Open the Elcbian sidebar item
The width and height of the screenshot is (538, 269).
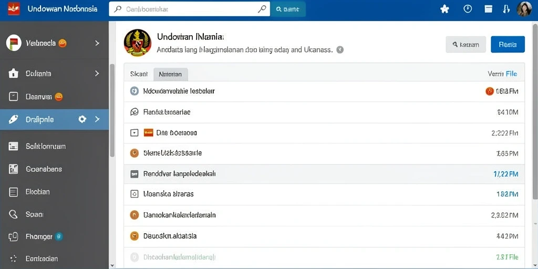54,192
